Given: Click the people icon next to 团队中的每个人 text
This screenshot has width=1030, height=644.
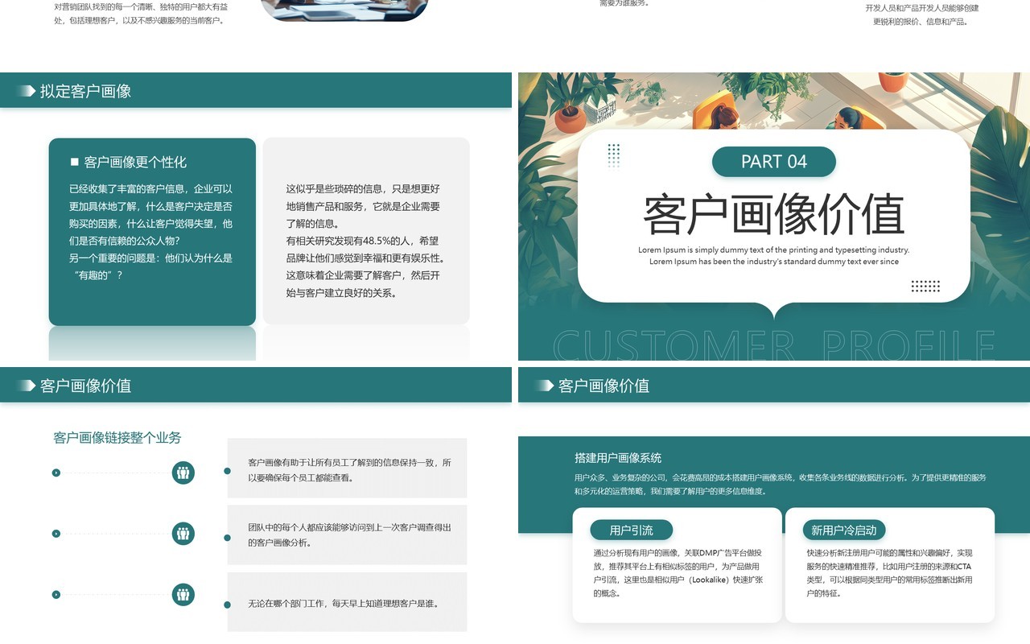Looking at the screenshot, I should 183,533.
